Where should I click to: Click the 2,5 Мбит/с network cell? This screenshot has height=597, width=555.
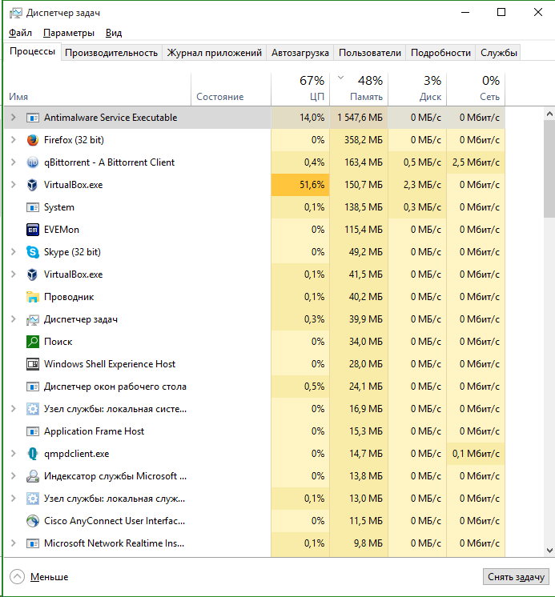tap(476, 162)
